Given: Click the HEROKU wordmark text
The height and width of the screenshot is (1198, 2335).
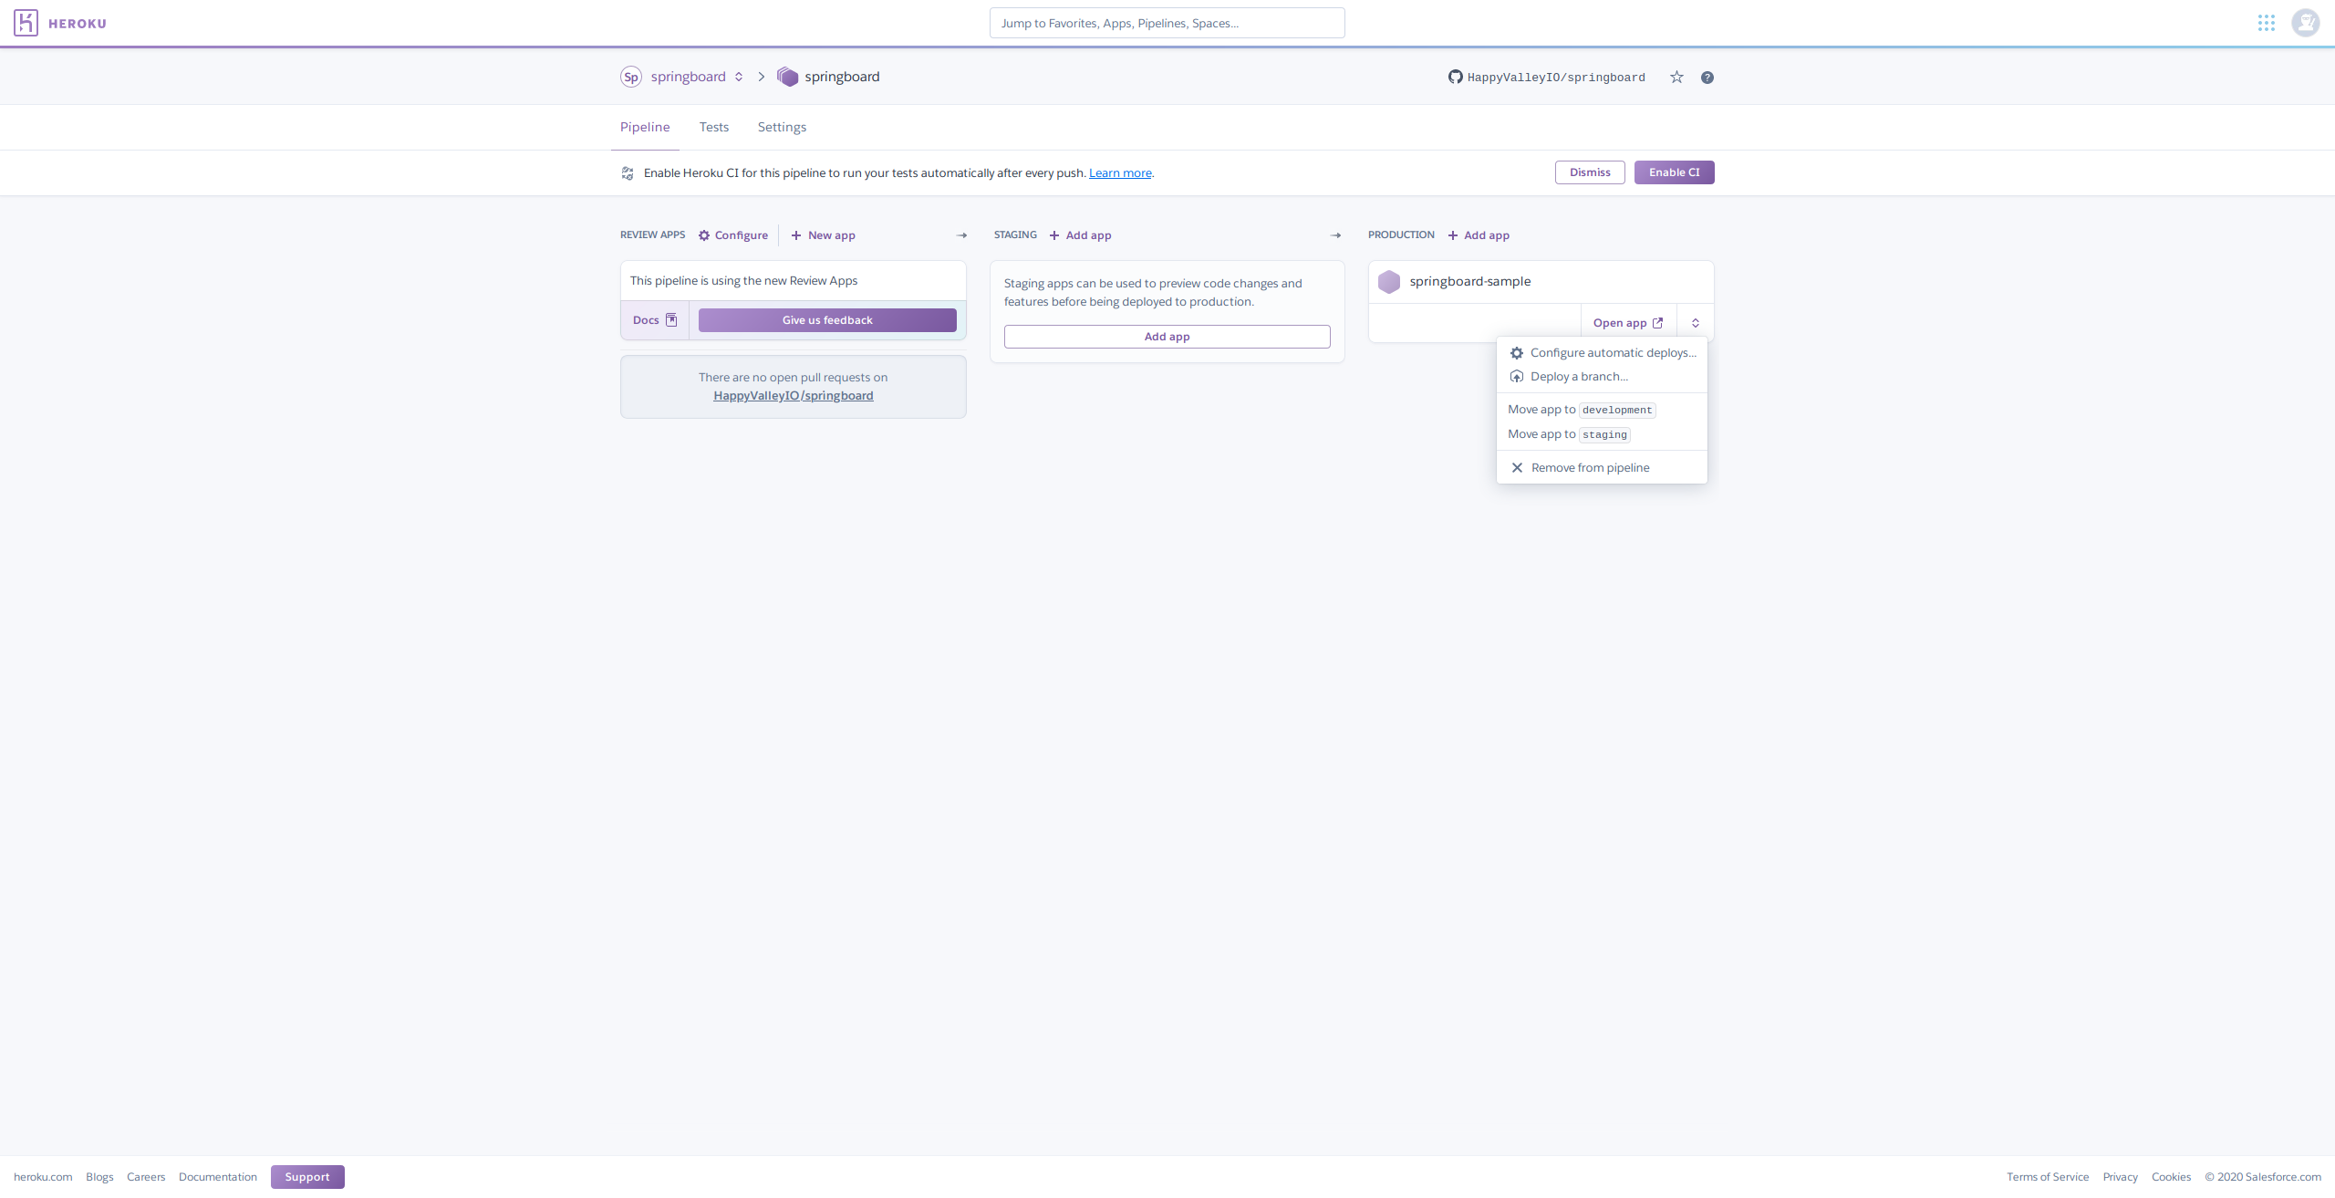Looking at the screenshot, I should (78, 24).
